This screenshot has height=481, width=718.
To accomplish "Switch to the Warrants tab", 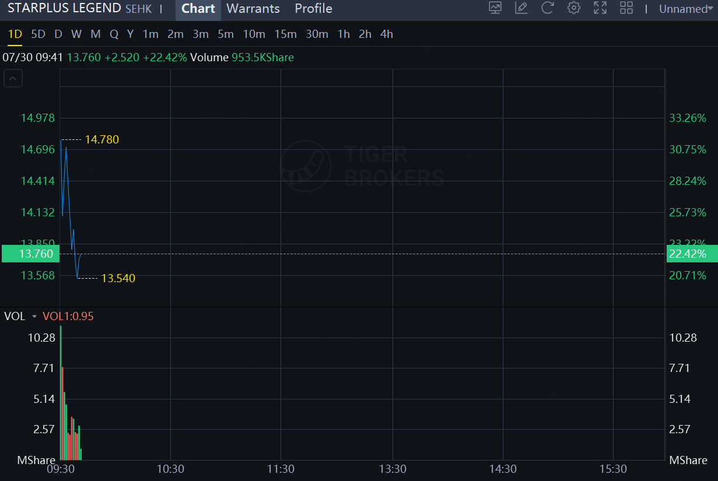I will click(253, 9).
